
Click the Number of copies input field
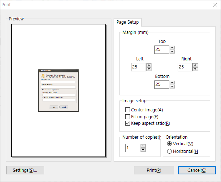click(133, 148)
